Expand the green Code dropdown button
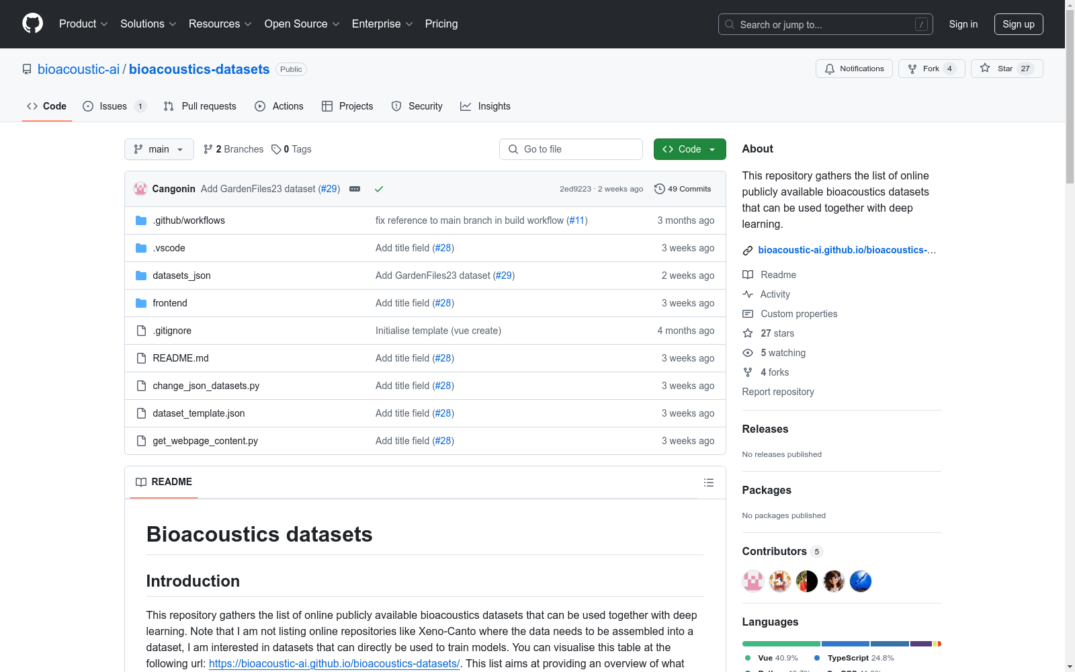 click(689, 149)
